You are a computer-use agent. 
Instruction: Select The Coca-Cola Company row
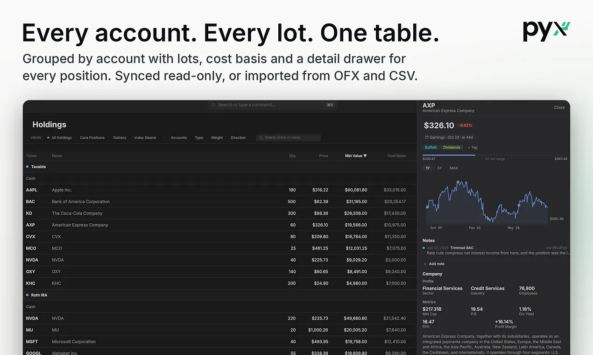pos(219,213)
